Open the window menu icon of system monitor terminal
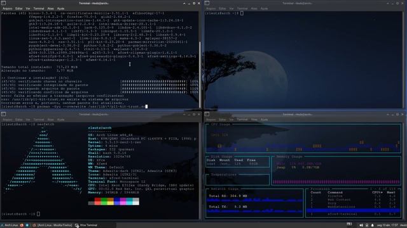The height and width of the screenshot is (228, 407). pos(207,114)
